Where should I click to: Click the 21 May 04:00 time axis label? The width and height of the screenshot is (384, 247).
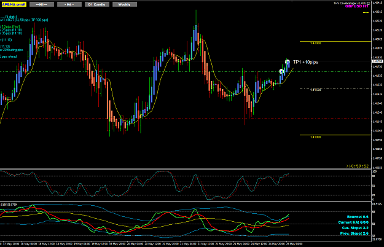coord(189,244)
